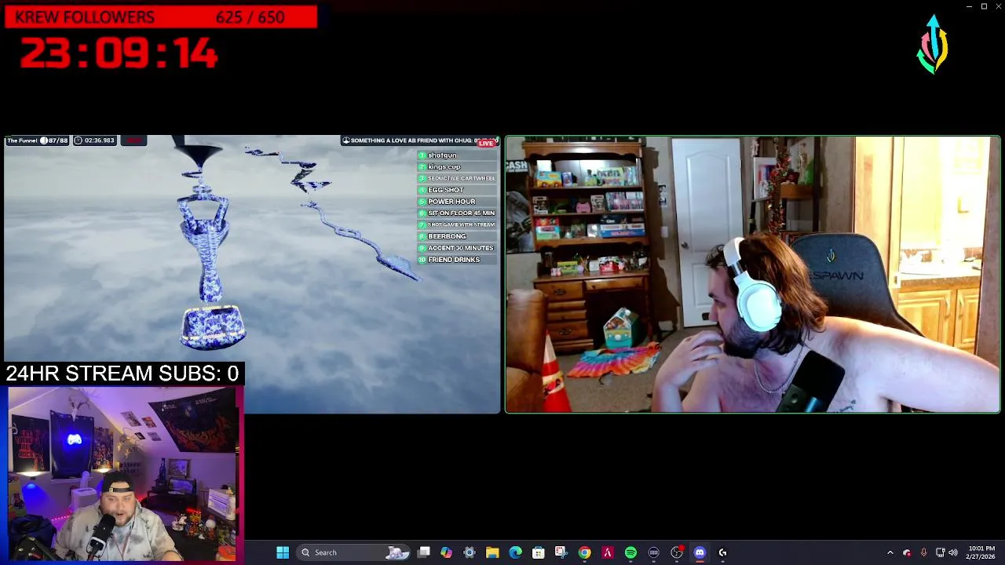The image size is (1005, 565).
Task: Maximize the stream window
Action: point(984,6)
